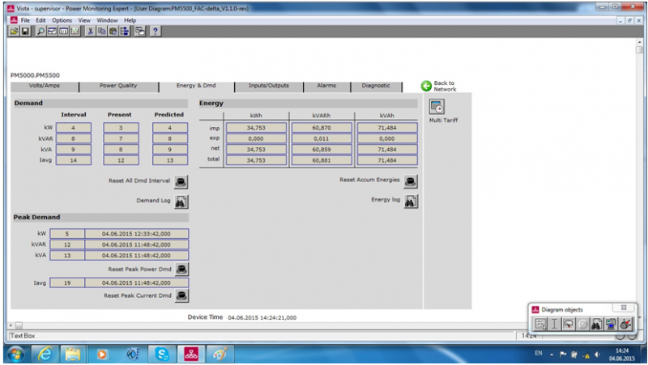This screenshot has width=648, height=365.
Task: Click the Device Time value 04.06.2015 14:24:21,000
Action: pyautogui.click(x=262, y=317)
